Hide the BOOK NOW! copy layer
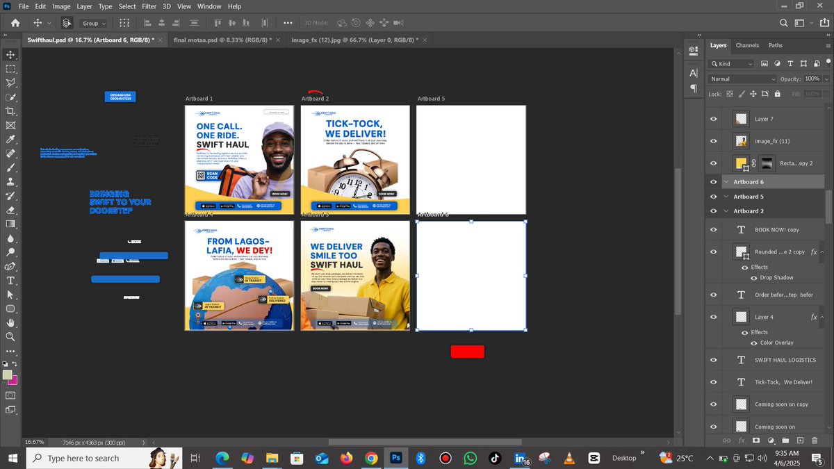 pyautogui.click(x=713, y=229)
